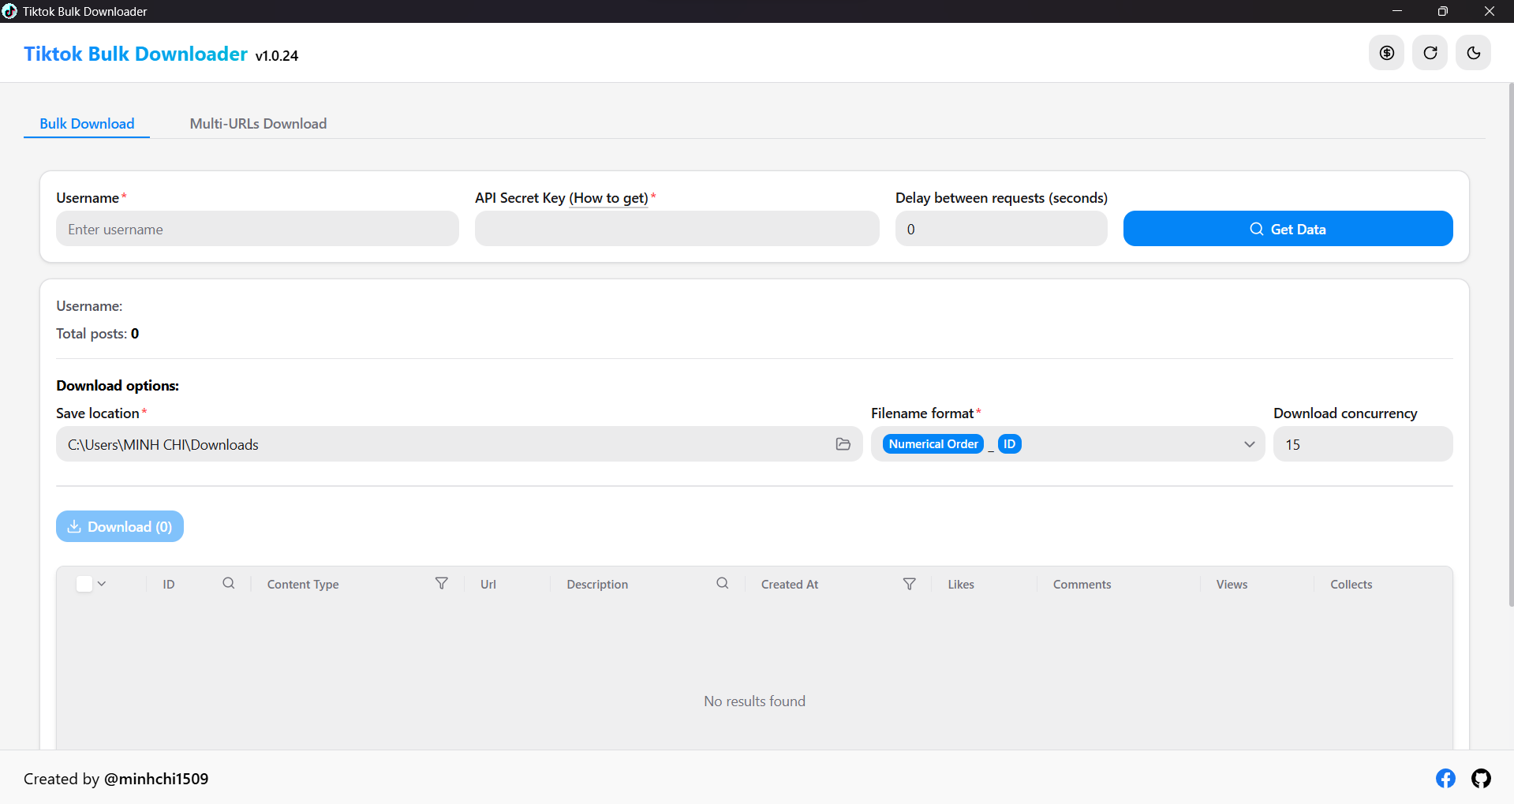This screenshot has height=804, width=1514.
Task: Click the Comments column header
Action: point(1082,584)
